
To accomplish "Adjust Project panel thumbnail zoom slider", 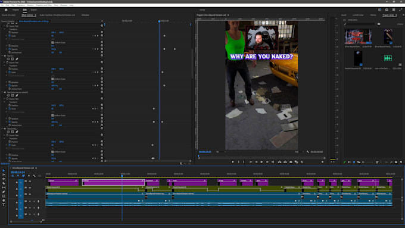I will click(368, 162).
